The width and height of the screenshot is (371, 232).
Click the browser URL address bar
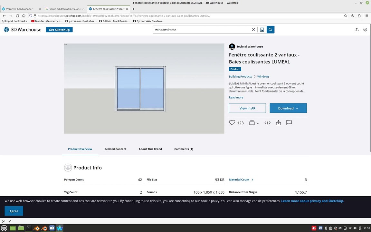coord(189,15)
